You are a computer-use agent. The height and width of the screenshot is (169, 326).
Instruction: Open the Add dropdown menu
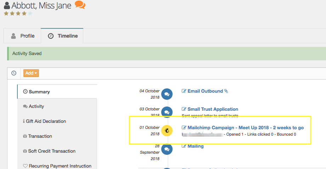31,73
